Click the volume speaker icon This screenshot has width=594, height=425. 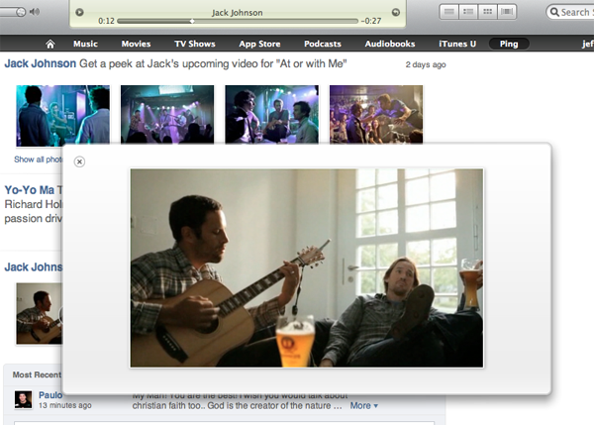(x=33, y=12)
